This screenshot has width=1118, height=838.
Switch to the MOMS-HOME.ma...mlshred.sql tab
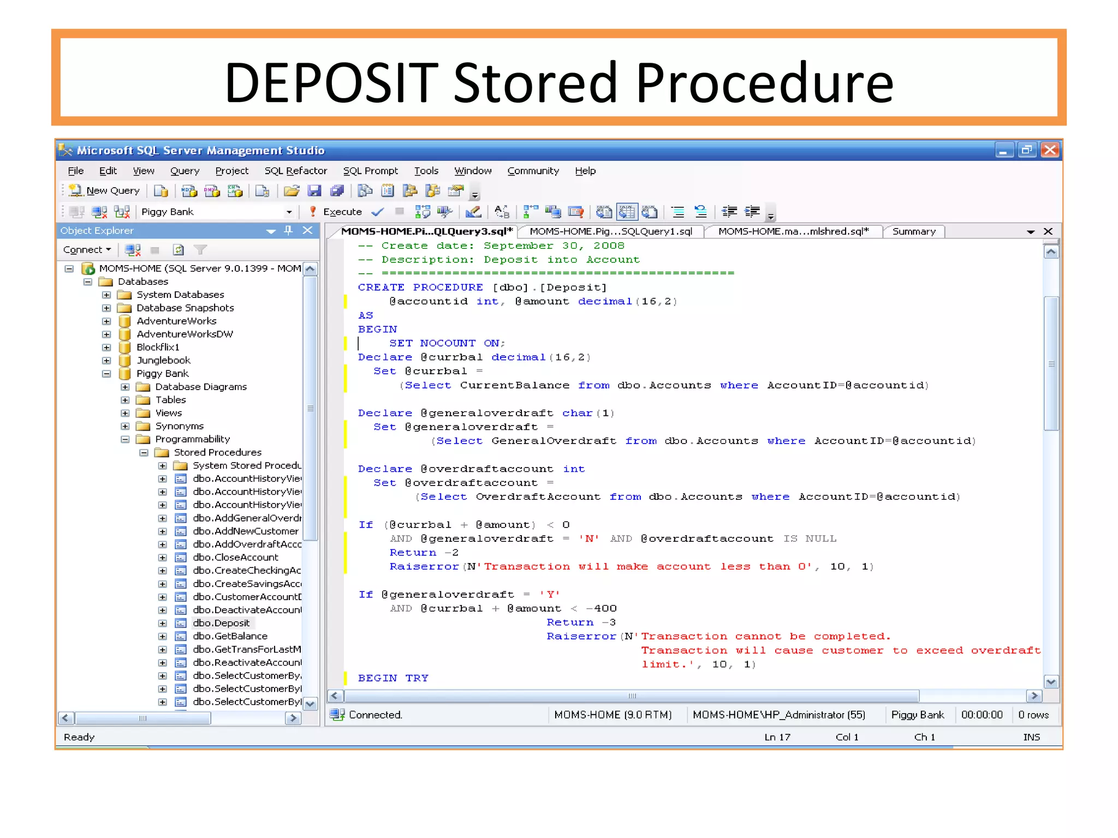pos(793,231)
